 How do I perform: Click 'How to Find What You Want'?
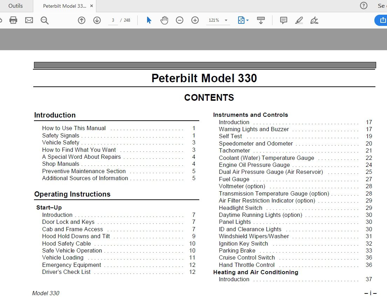79,150
